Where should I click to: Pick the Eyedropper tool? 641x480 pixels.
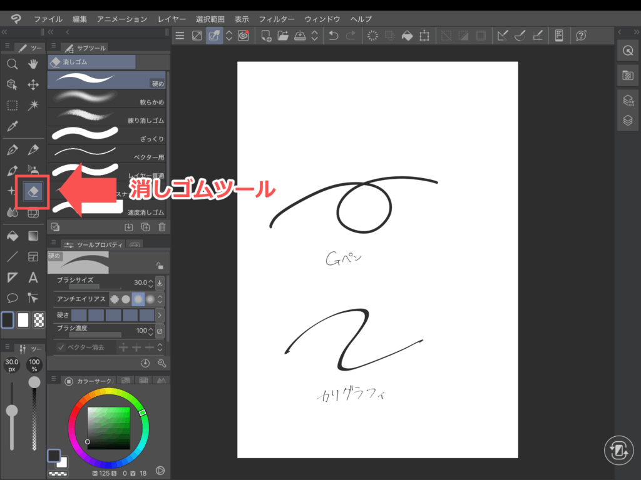click(x=12, y=126)
